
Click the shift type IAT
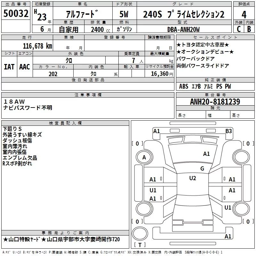pos(9,67)
